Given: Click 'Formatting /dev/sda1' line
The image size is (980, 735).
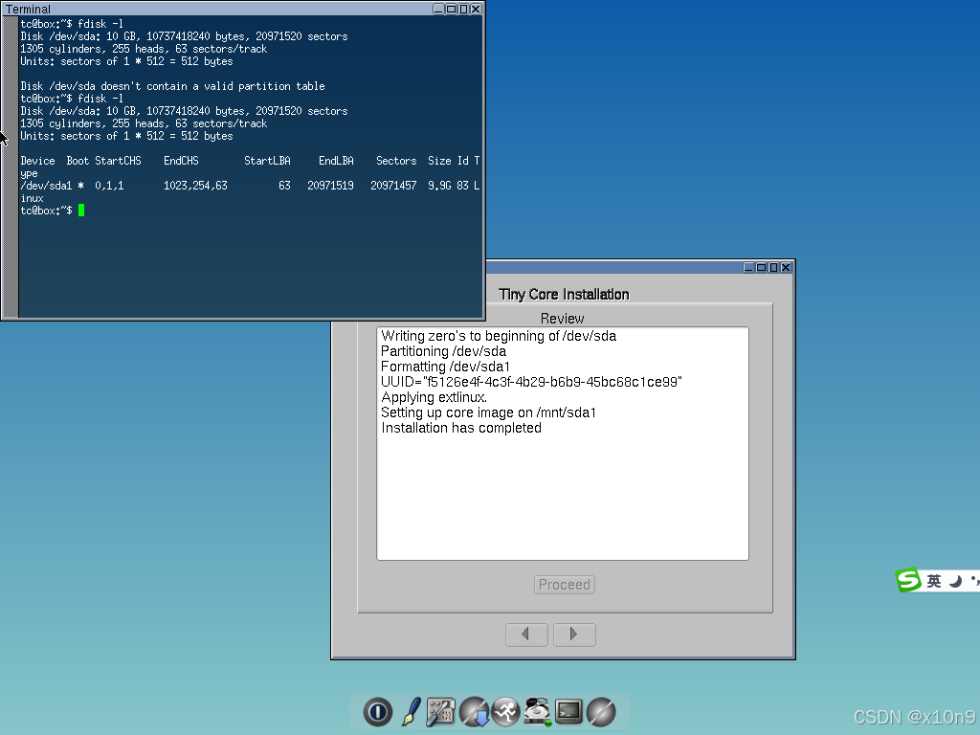Looking at the screenshot, I should tap(445, 367).
